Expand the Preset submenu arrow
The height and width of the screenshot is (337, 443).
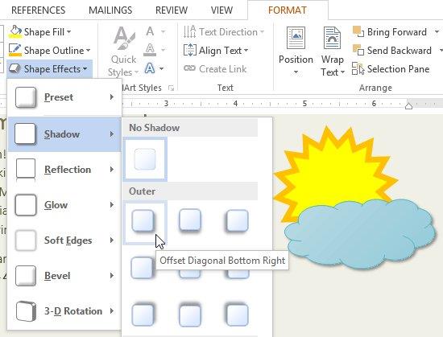112,97
